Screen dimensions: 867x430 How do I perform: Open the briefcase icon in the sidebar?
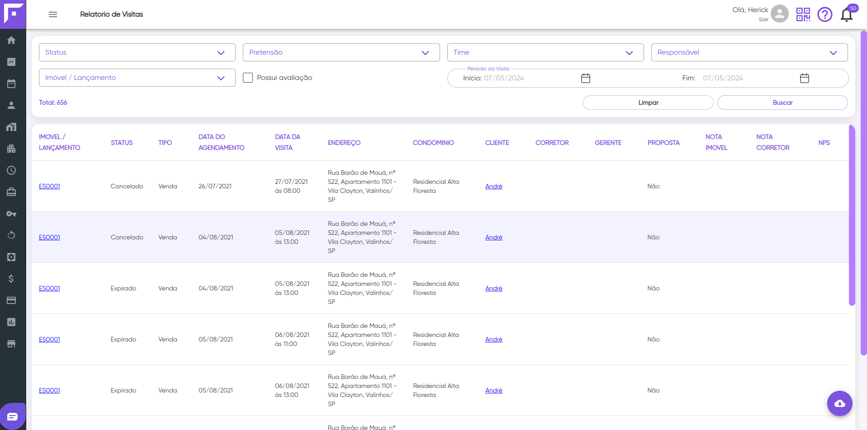coord(11,192)
